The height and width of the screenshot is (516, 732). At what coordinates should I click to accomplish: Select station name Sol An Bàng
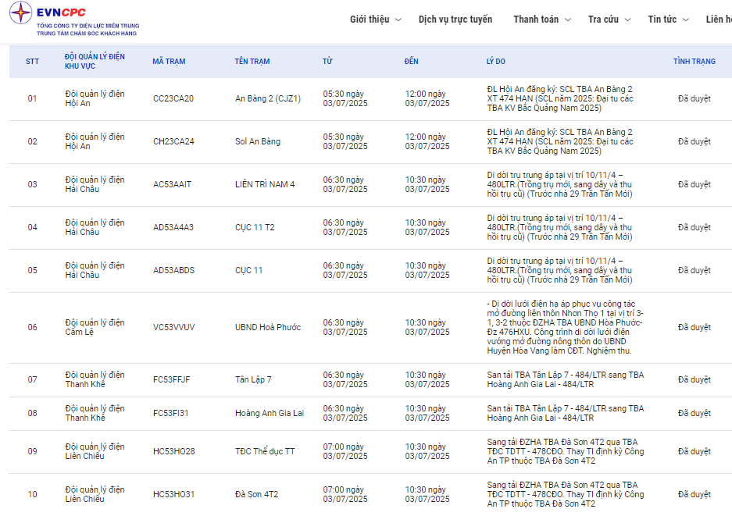pyautogui.click(x=257, y=142)
